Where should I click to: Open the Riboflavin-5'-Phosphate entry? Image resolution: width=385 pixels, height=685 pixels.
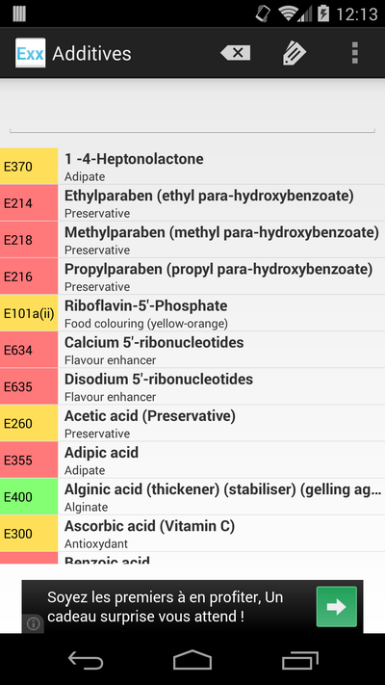point(192,313)
